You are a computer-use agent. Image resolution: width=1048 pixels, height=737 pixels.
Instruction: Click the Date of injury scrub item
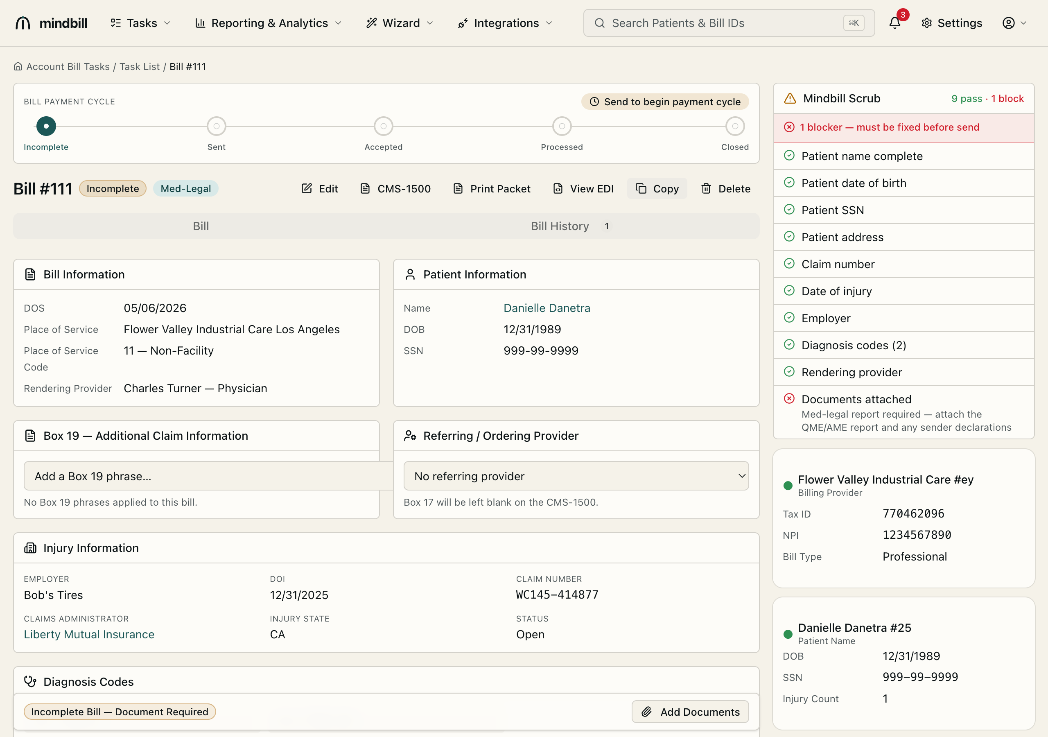click(x=903, y=291)
